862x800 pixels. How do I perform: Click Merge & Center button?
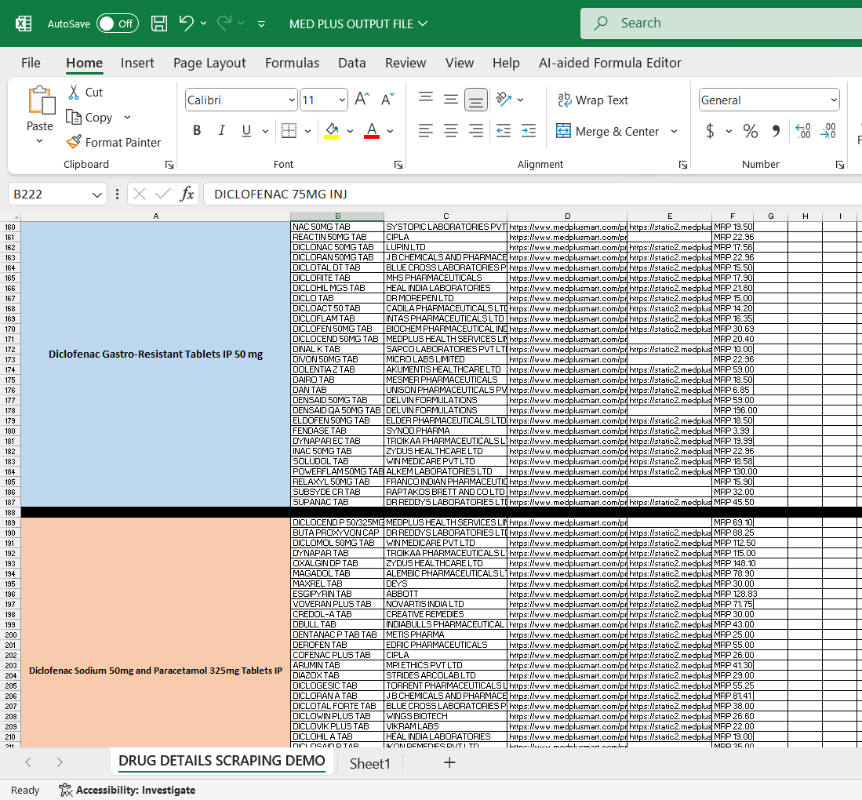point(607,132)
